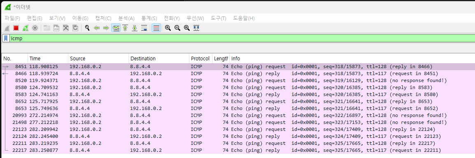Image resolution: width=475 pixels, height=158 pixels.
Task: Sort by the Destination column header
Action: (159, 59)
